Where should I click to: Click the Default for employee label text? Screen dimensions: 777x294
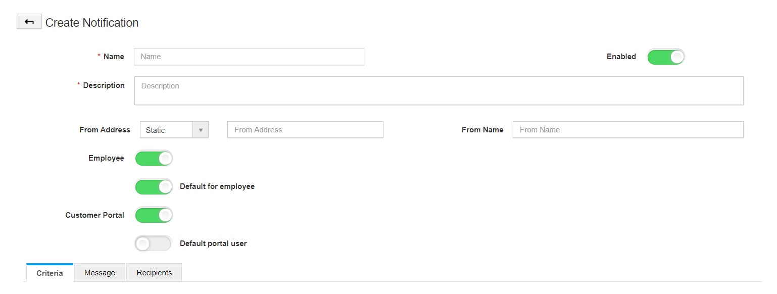pos(217,186)
